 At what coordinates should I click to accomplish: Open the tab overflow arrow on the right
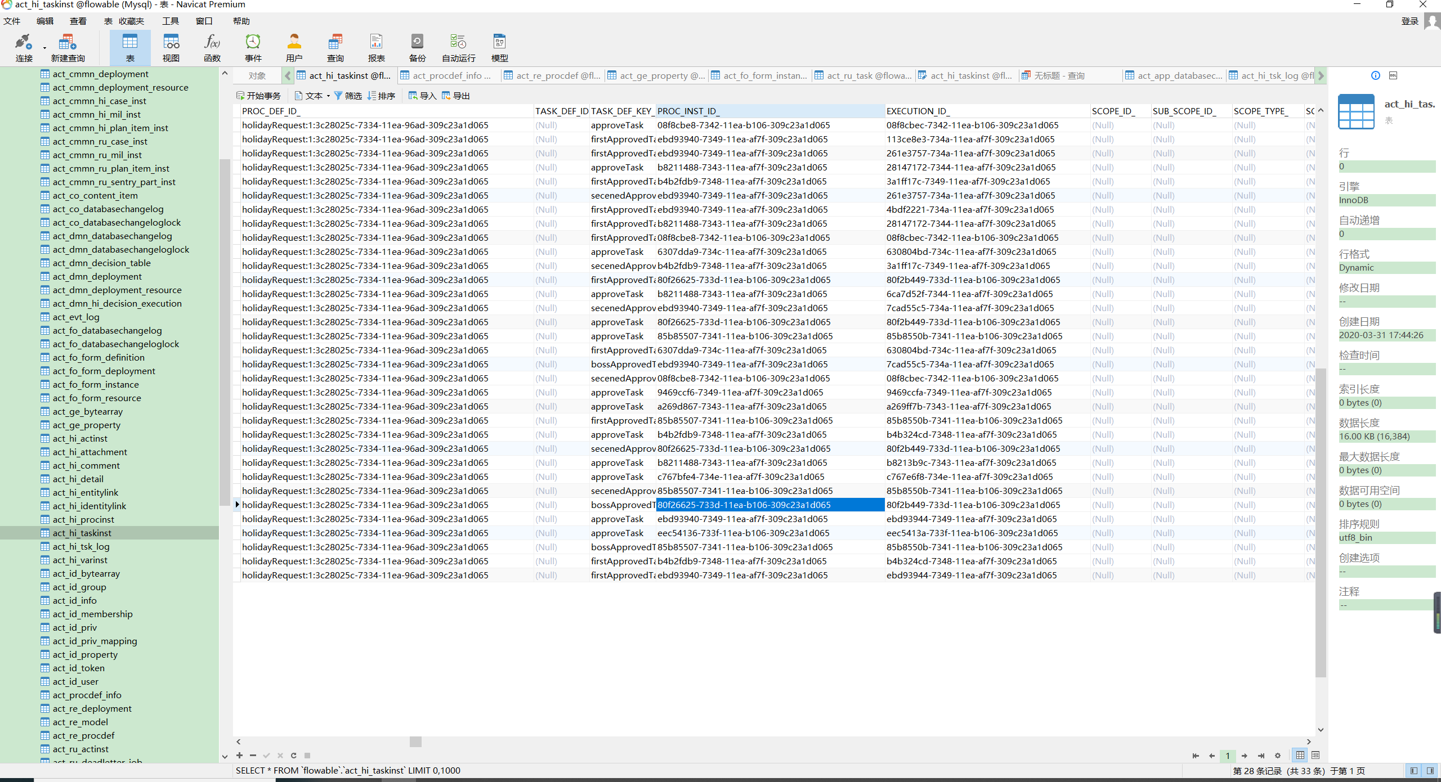coord(1322,75)
